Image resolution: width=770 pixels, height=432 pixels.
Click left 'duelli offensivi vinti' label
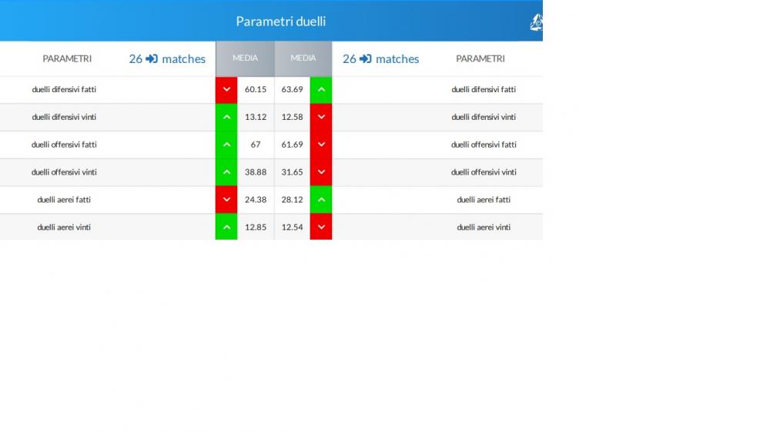(x=64, y=172)
